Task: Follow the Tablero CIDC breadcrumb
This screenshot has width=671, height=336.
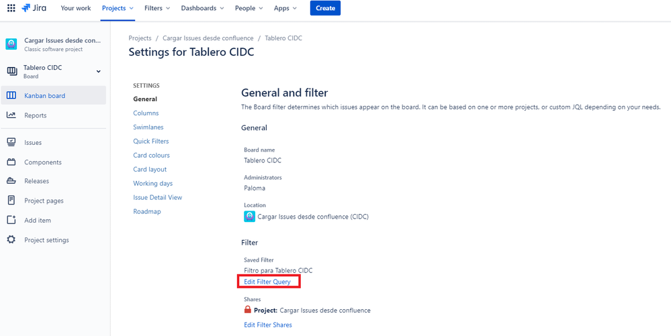Action: pyautogui.click(x=283, y=38)
